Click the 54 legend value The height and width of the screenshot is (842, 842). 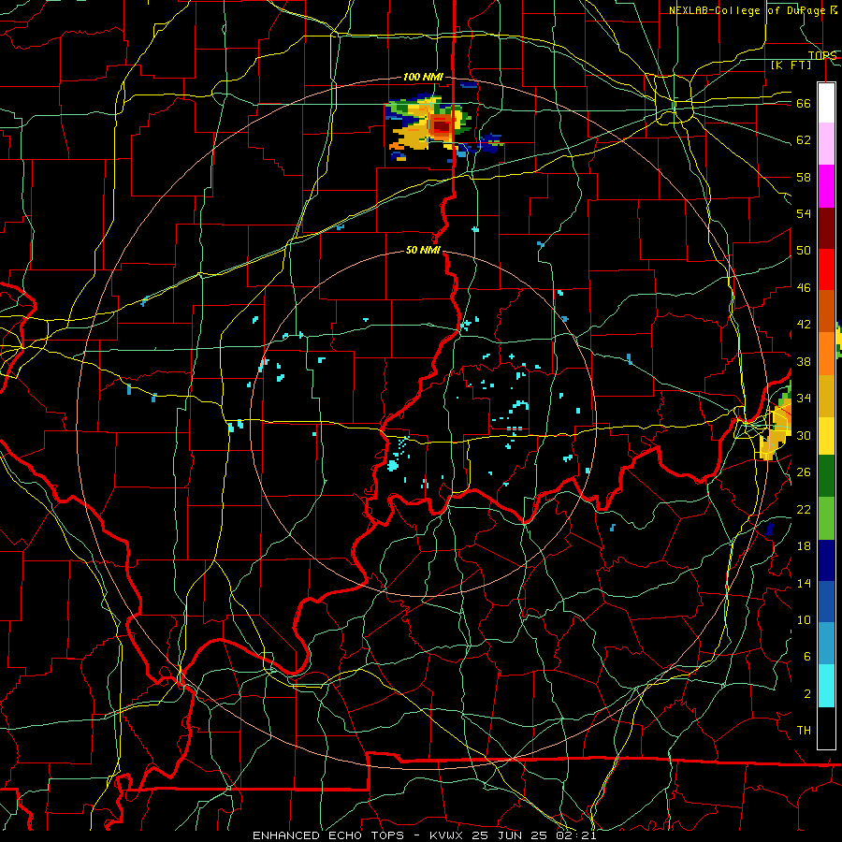coord(804,213)
